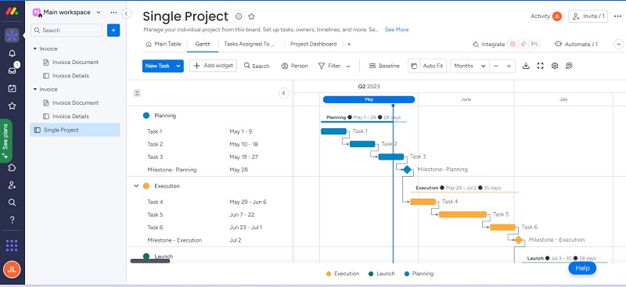The width and height of the screenshot is (626, 287).
Task: Open Single Project board in sidebar
Action: coord(74,130)
